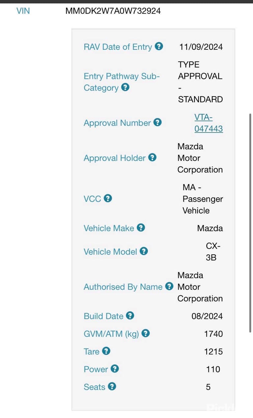Click the VCC question mark icon

click(108, 198)
